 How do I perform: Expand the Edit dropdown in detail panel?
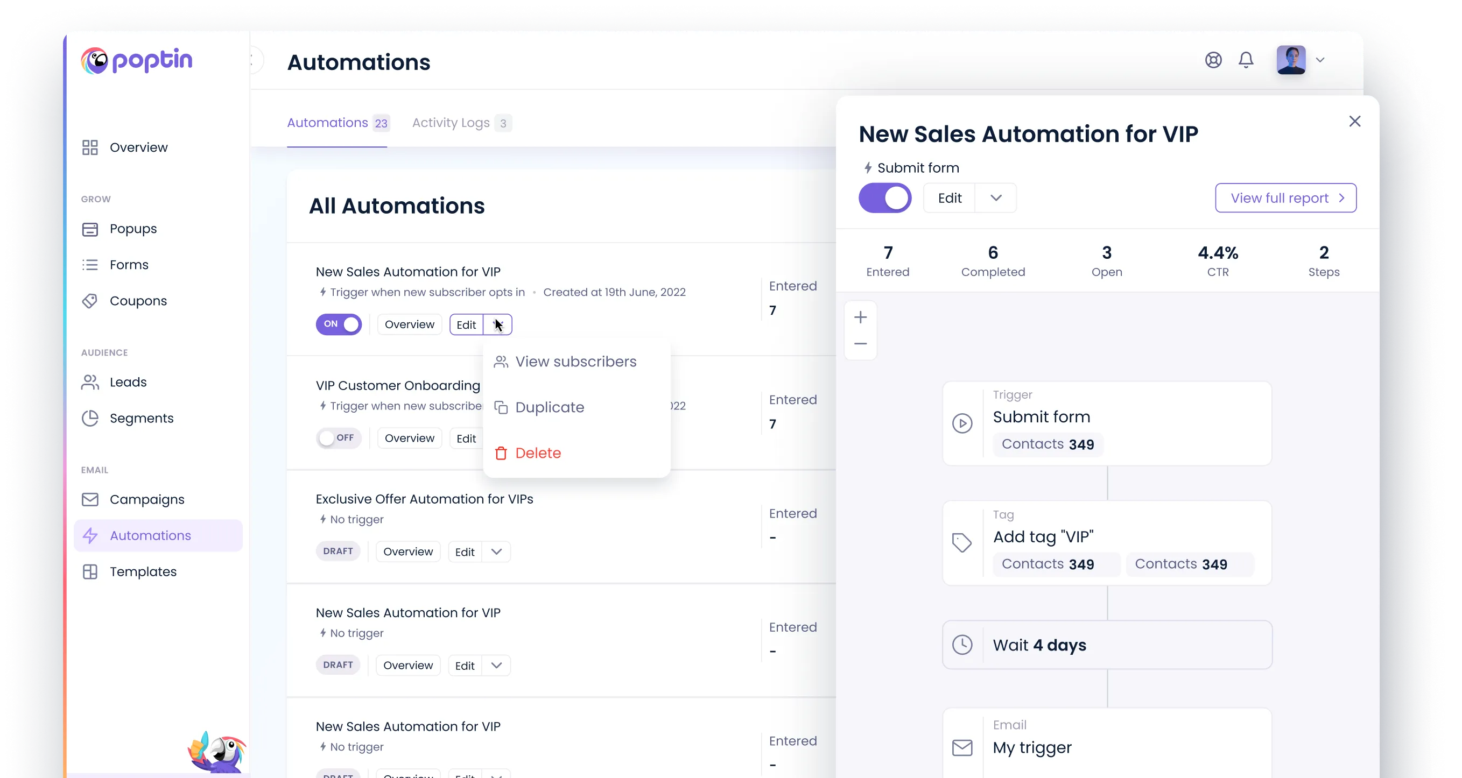(996, 198)
